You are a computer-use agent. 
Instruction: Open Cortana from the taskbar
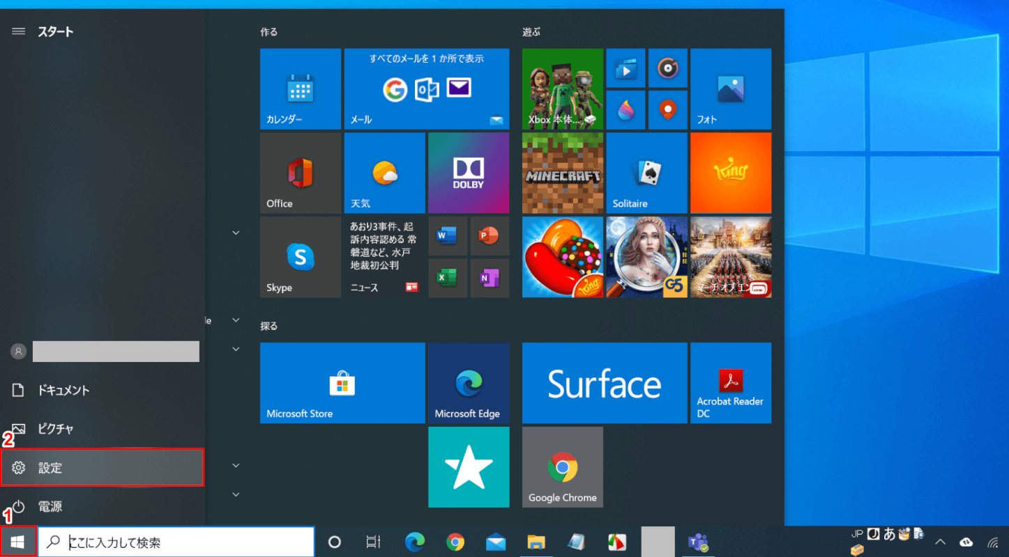tap(335, 542)
